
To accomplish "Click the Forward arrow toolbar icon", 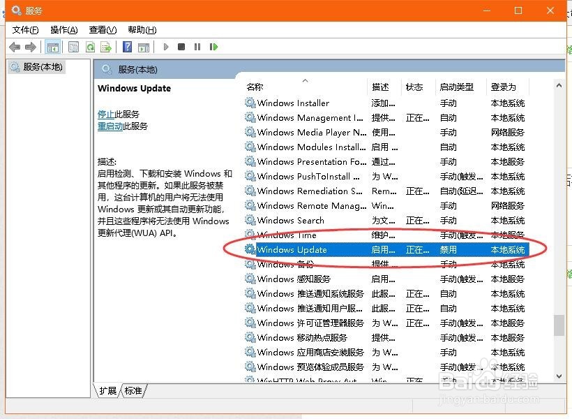I will pyautogui.click(x=31, y=47).
